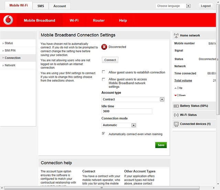Click the Signal label in Home network
The width and height of the screenshot is (220, 190).
(179, 50)
